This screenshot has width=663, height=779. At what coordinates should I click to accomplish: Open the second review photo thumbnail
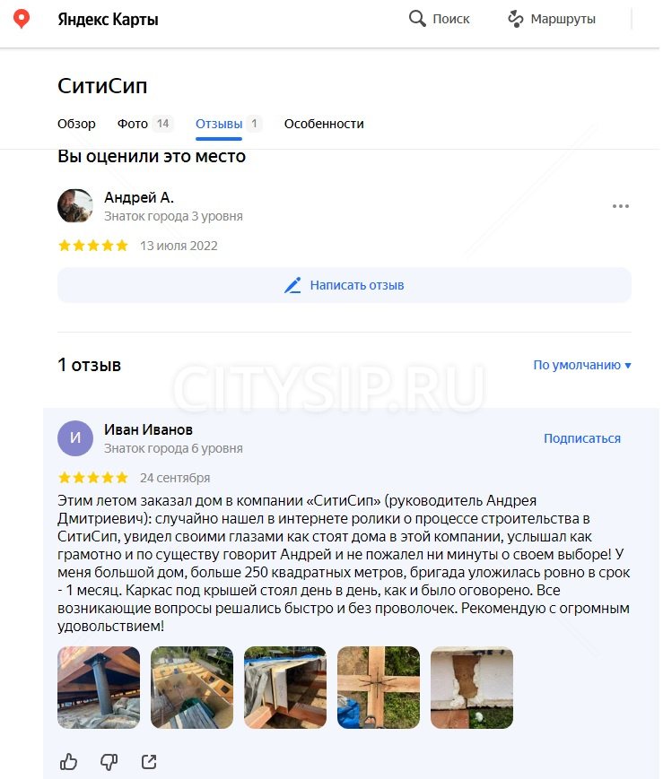tap(192, 688)
